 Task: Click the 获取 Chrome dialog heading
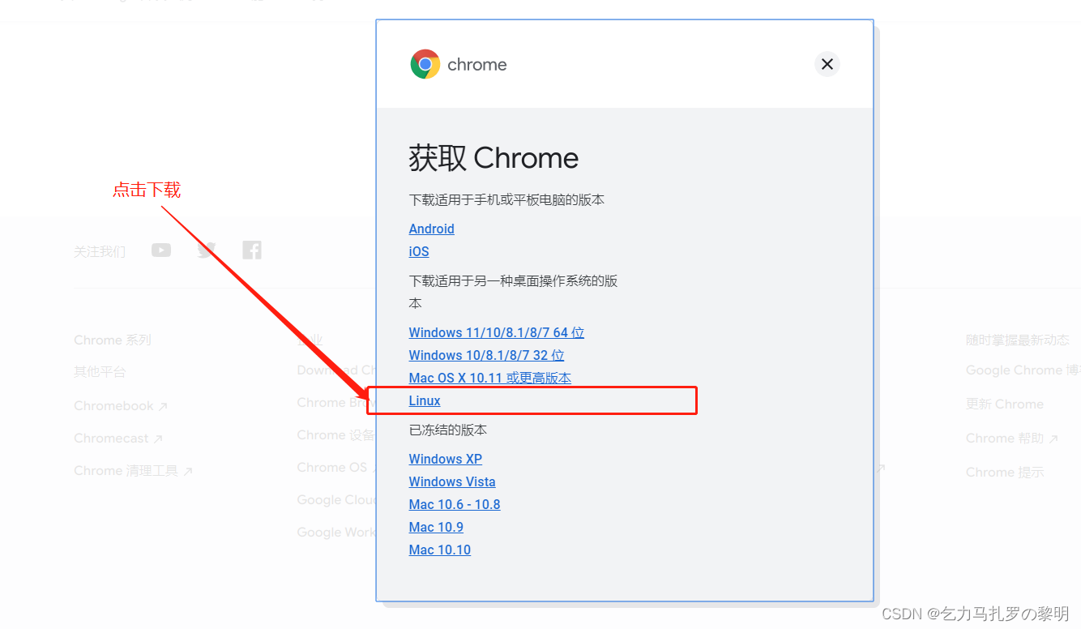[x=493, y=158]
